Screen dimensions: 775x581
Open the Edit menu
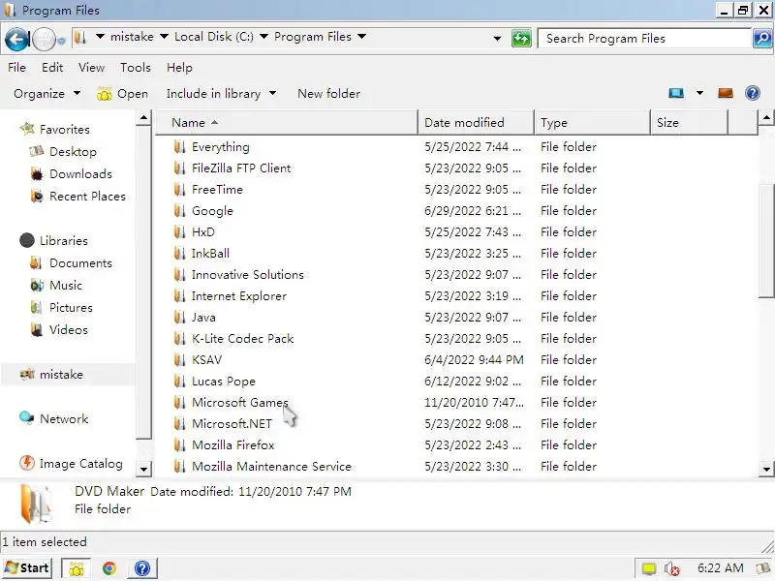tap(52, 67)
